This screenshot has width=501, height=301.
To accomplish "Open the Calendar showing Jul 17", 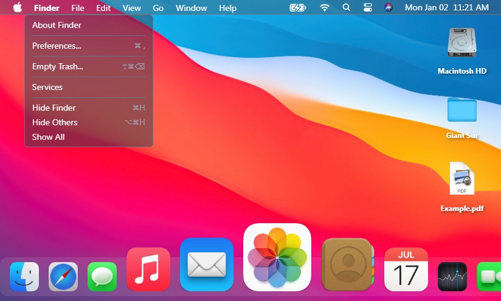I will coord(406,269).
